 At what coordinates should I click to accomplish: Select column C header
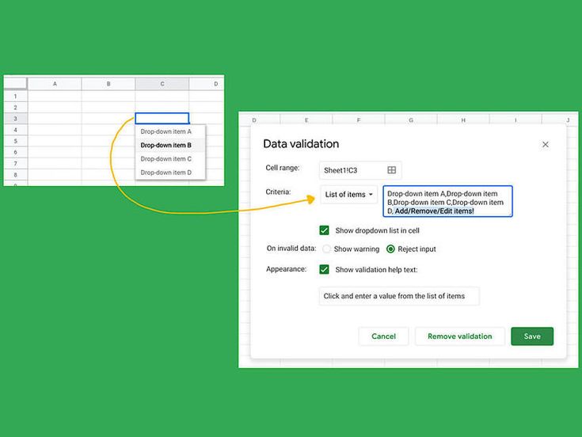coord(162,84)
